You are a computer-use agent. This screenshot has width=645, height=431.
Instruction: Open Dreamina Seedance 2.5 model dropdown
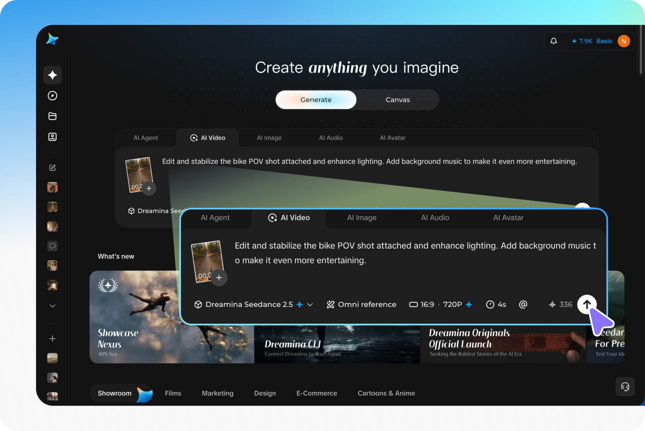tap(253, 304)
